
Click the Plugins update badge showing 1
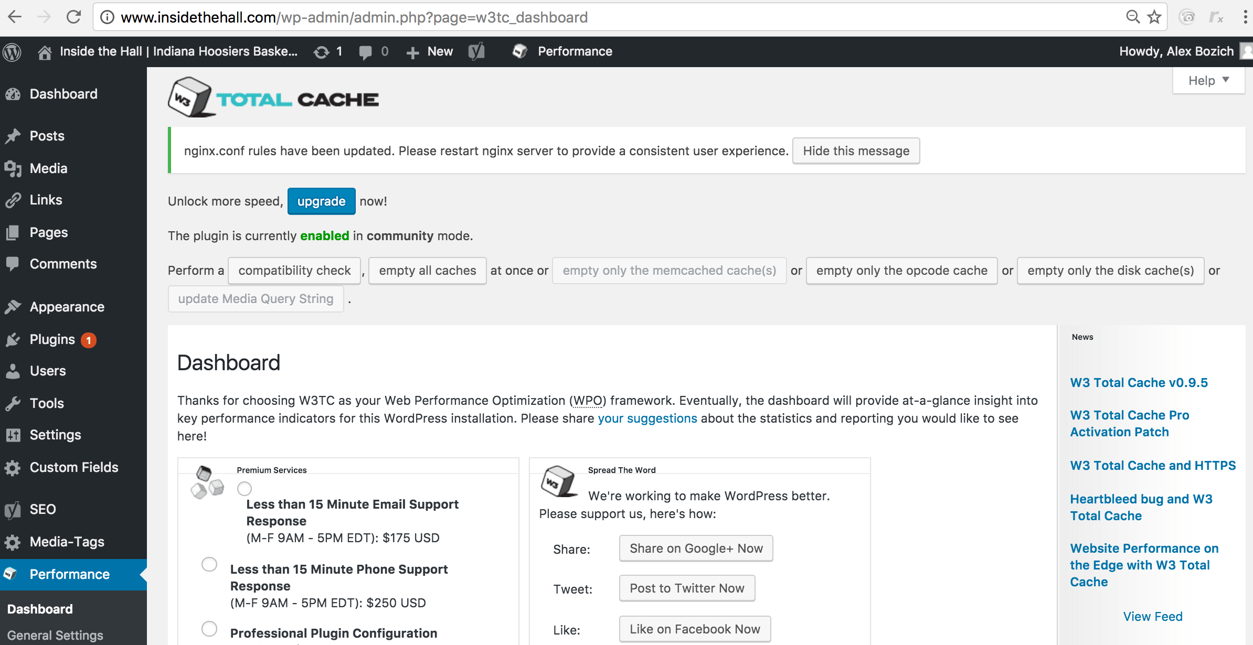pyautogui.click(x=89, y=340)
